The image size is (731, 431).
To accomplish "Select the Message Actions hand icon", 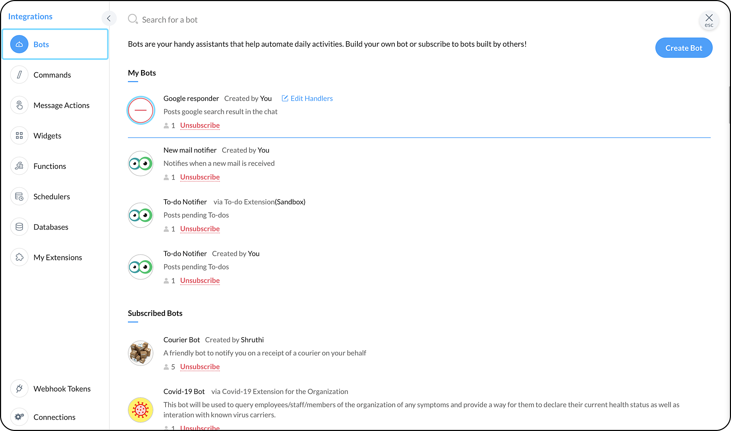I will click(x=19, y=105).
